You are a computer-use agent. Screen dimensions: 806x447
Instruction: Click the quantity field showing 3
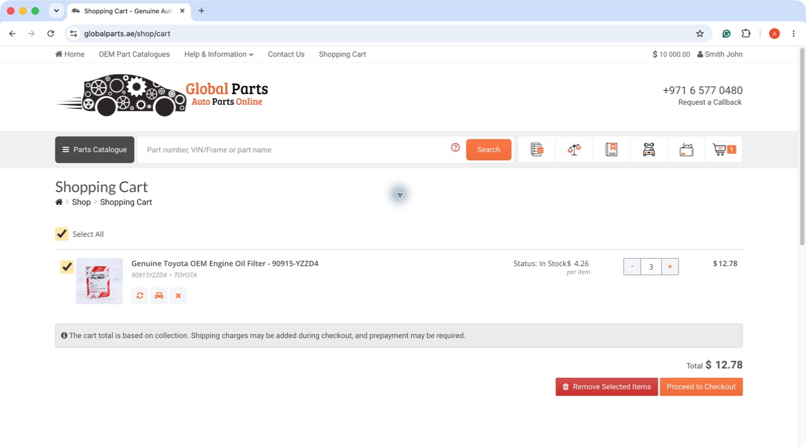[651, 267]
